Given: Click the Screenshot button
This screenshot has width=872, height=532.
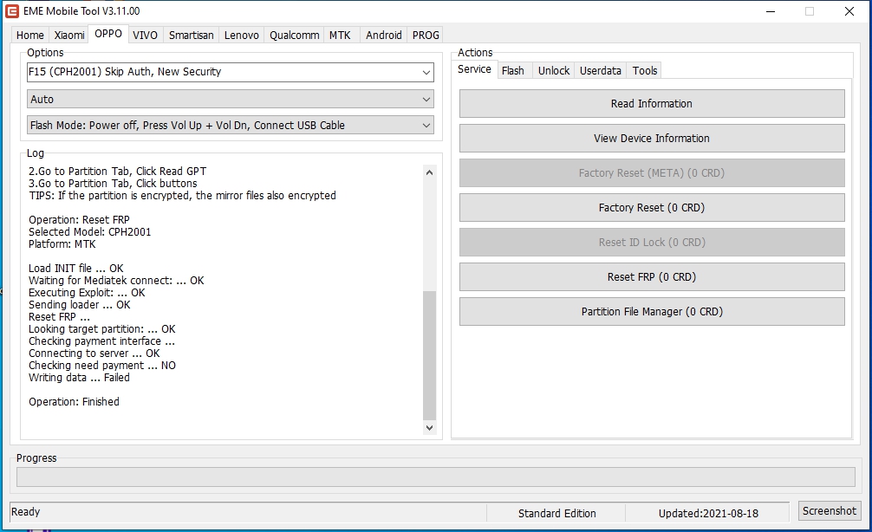Looking at the screenshot, I should pyautogui.click(x=830, y=511).
